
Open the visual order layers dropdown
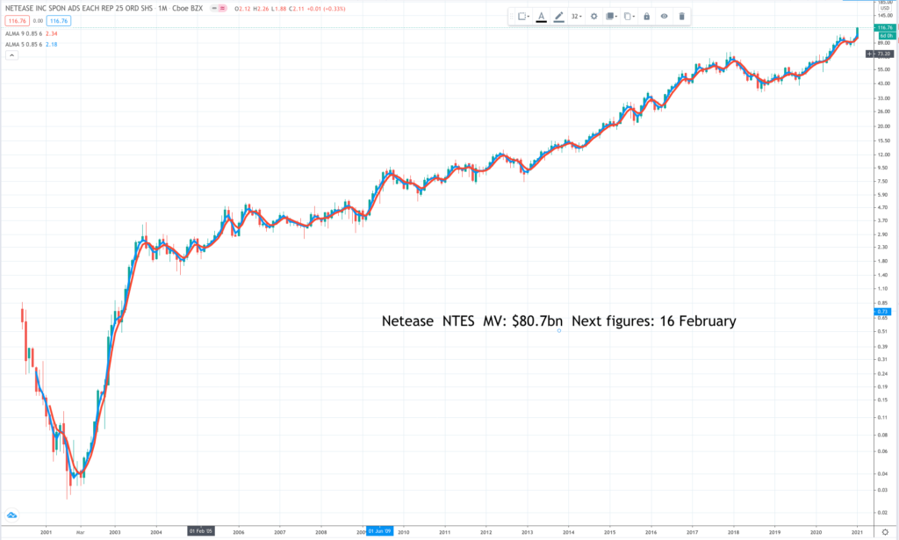coord(611,17)
